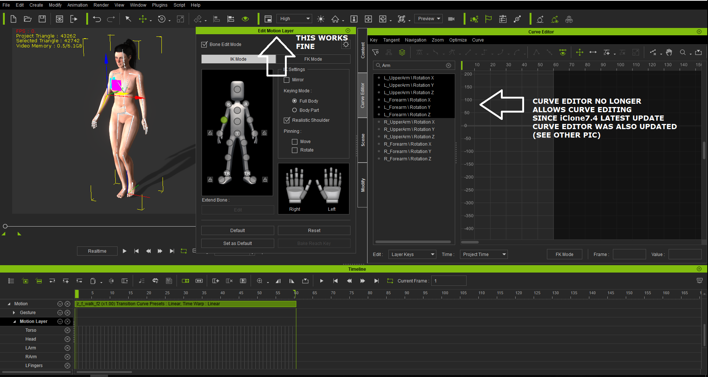This screenshot has width=708, height=377.
Task: Click timeline loop icon beside Current Frame
Action: point(390,281)
